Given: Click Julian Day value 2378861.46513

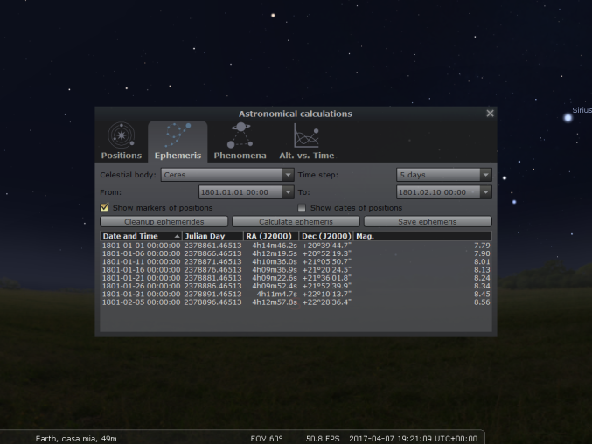Looking at the screenshot, I should click(x=212, y=246).
